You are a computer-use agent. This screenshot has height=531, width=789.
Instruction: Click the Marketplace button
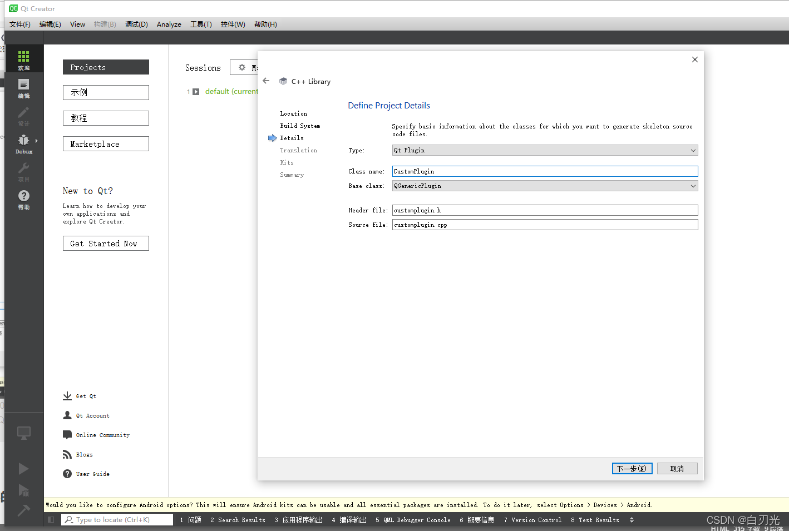(106, 143)
